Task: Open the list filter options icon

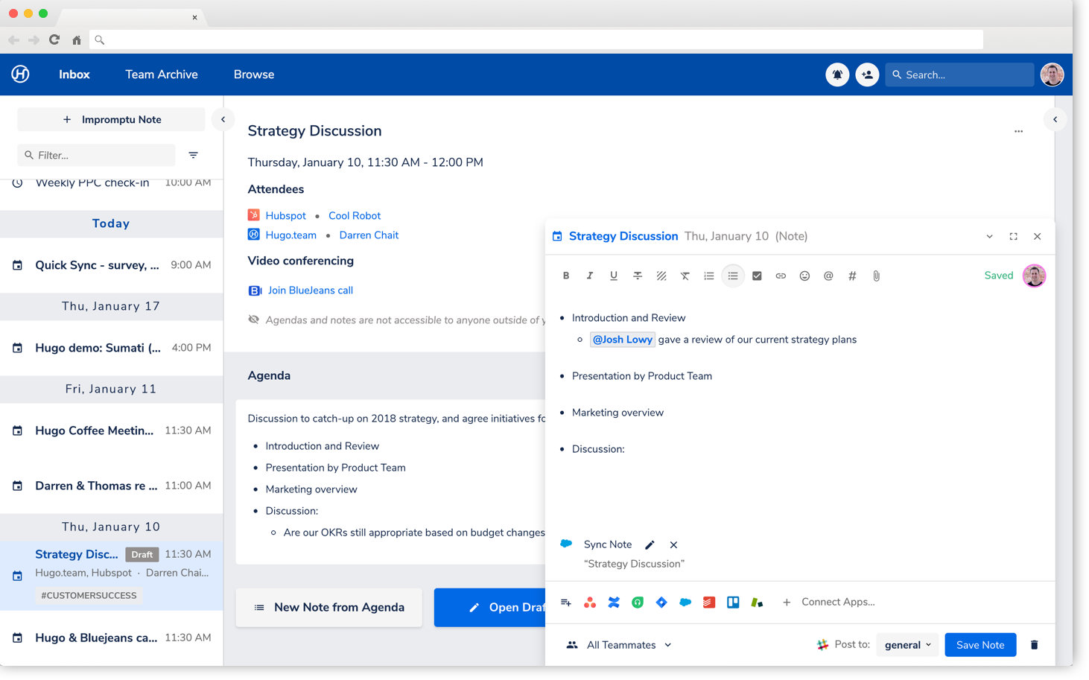Action: pyautogui.click(x=194, y=155)
